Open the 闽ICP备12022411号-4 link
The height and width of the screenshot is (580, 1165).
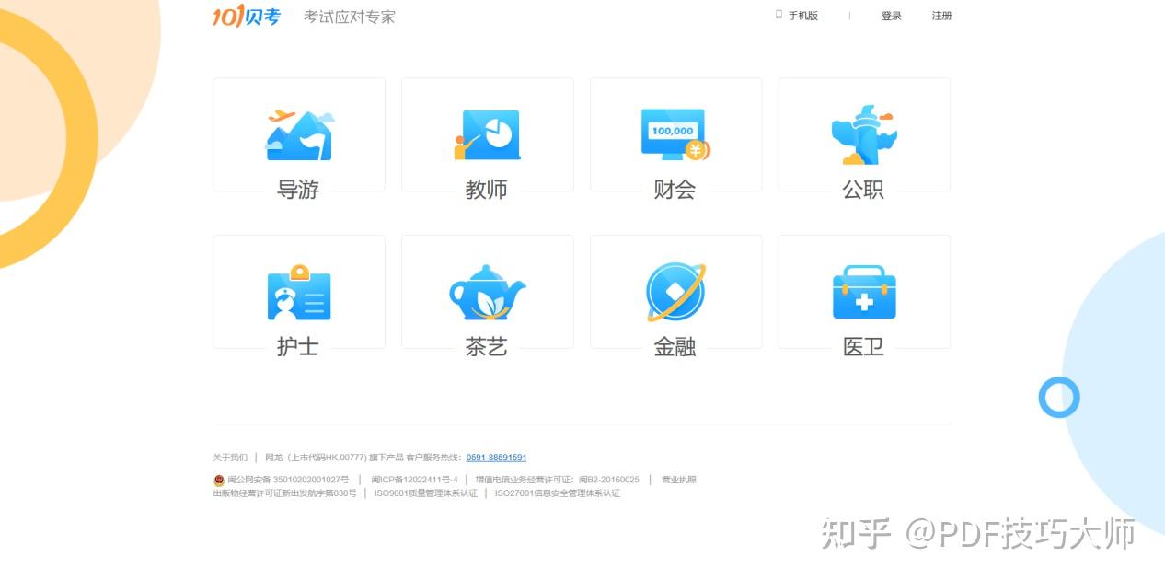(x=414, y=480)
